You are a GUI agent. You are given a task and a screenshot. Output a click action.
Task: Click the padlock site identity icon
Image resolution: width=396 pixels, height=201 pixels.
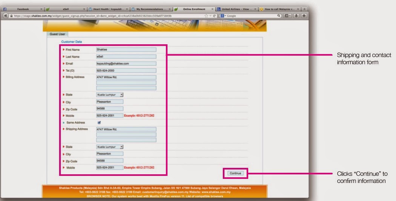pos(11,16)
